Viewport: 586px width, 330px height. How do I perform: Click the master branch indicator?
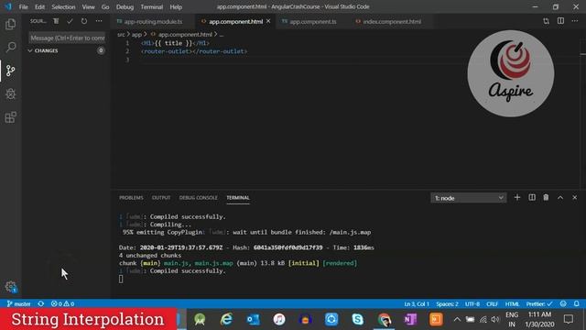tap(18, 303)
